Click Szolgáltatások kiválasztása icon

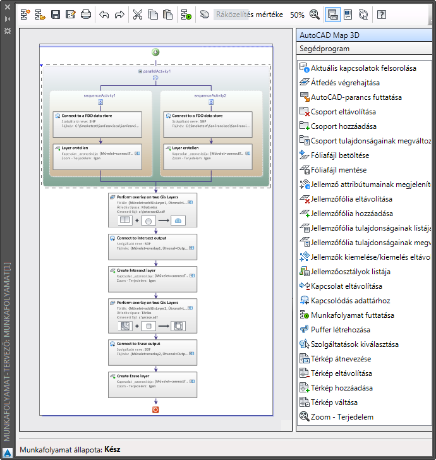click(305, 344)
